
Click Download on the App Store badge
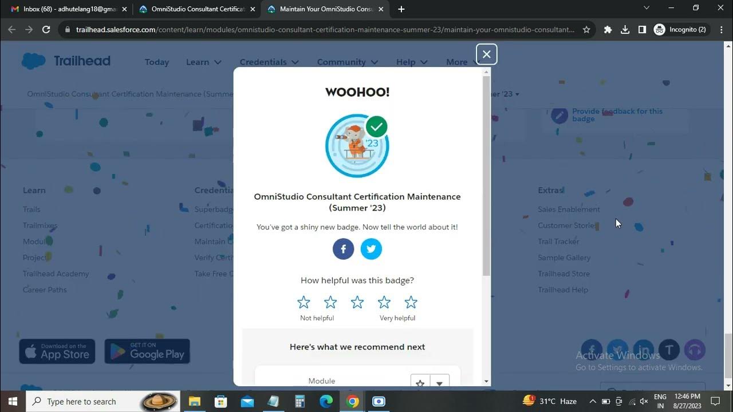[x=57, y=351]
